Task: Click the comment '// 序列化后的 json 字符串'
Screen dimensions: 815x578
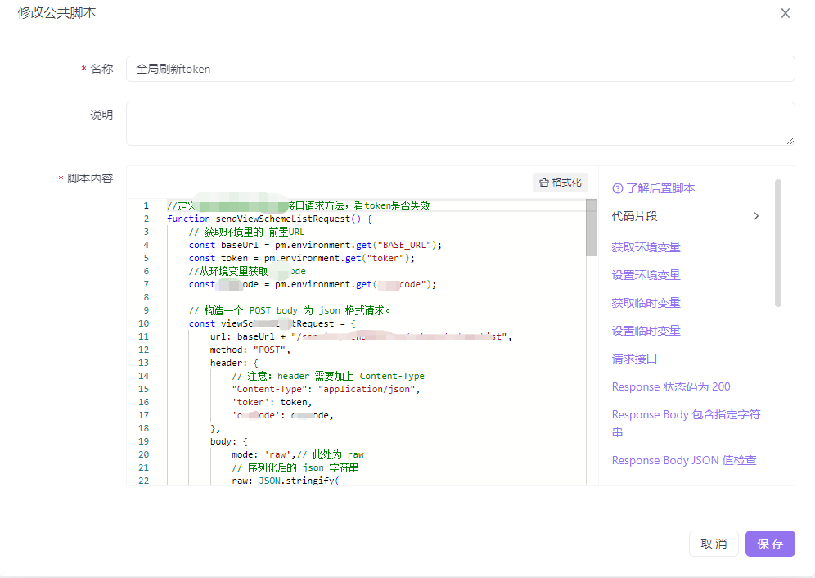Action: pos(295,467)
